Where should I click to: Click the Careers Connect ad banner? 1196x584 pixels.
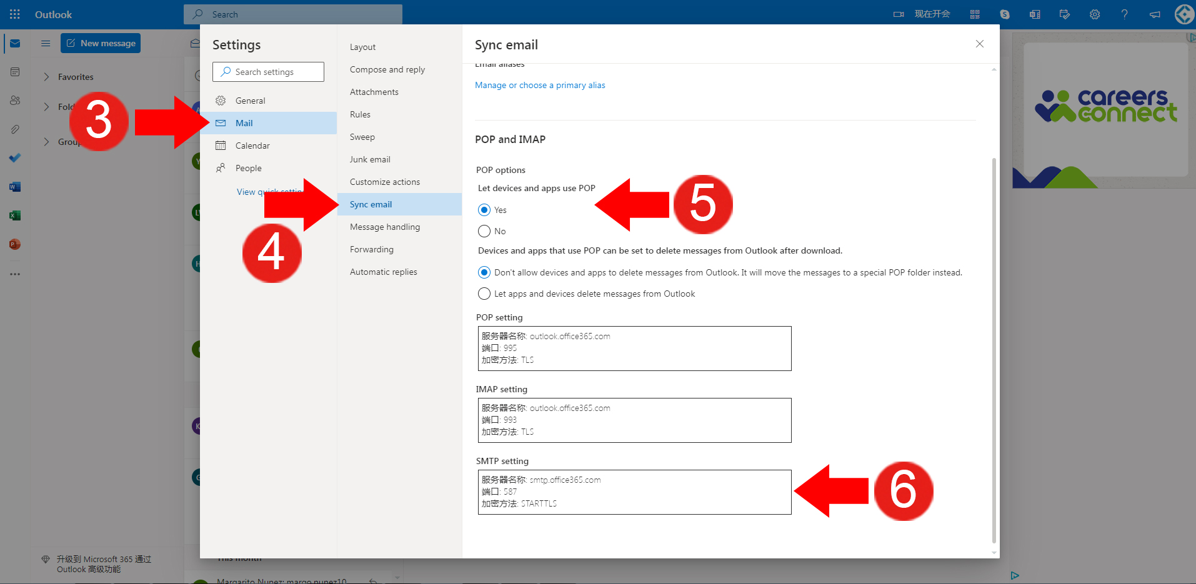tap(1105, 110)
